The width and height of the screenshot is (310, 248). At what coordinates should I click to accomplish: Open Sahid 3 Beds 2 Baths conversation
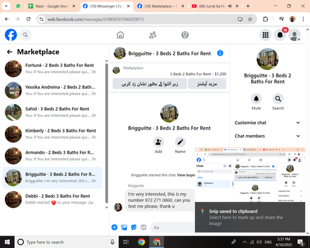[x=52, y=112]
